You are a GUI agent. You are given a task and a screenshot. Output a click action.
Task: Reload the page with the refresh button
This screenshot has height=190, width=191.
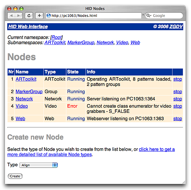pyautogui.click(x=29, y=16)
